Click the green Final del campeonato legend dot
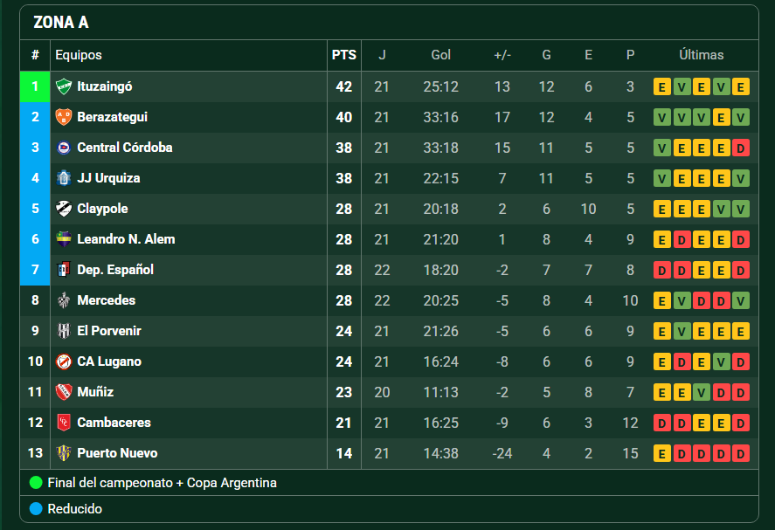This screenshot has width=775, height=530. tap(36, 483)
